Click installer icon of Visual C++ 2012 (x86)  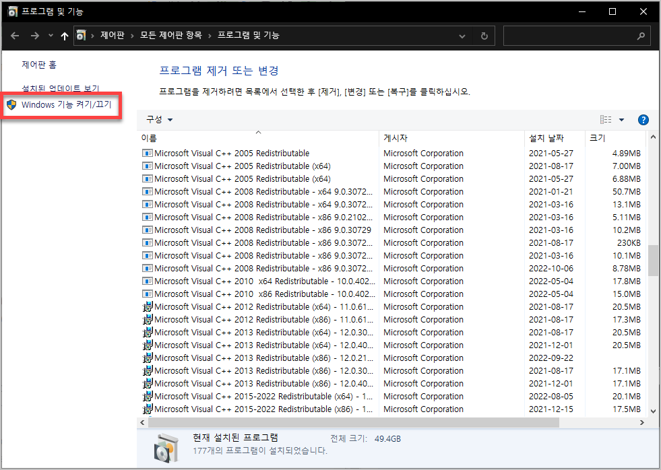147,320
